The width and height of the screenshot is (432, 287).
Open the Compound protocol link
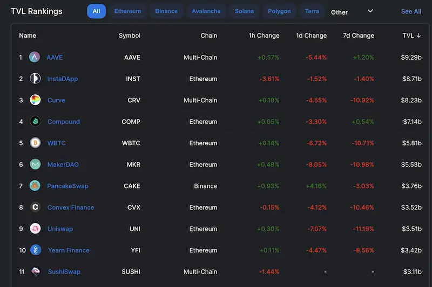(x=64, y=122)
